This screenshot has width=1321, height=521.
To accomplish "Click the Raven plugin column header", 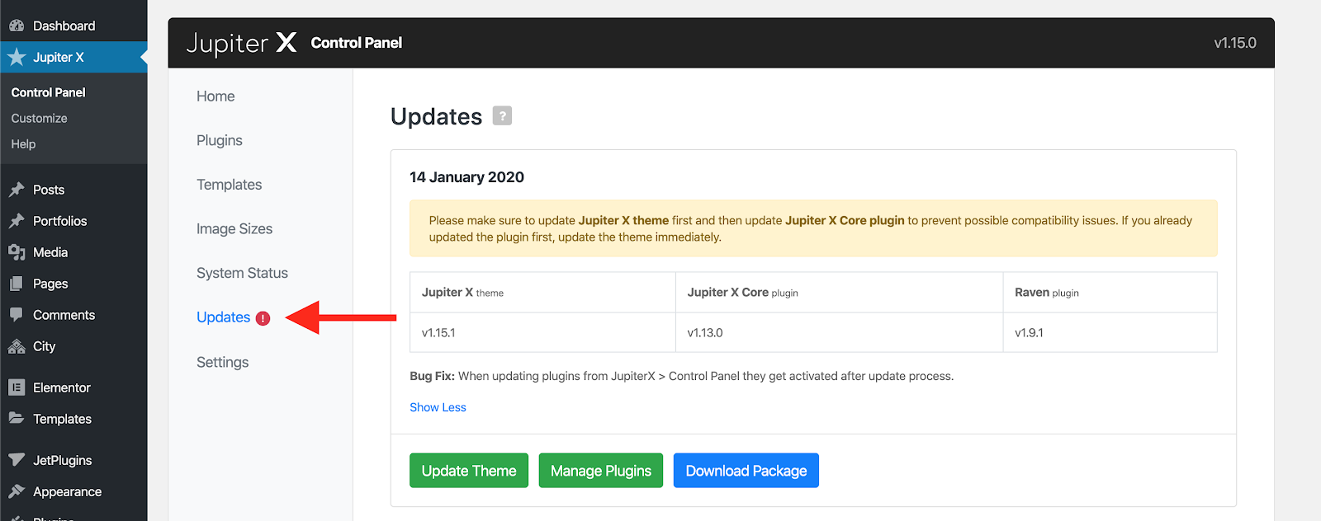I will 1110,293.
